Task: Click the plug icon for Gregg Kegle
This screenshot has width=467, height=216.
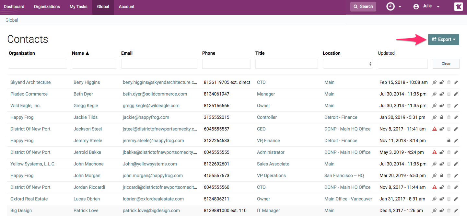Action: [435, 106]
